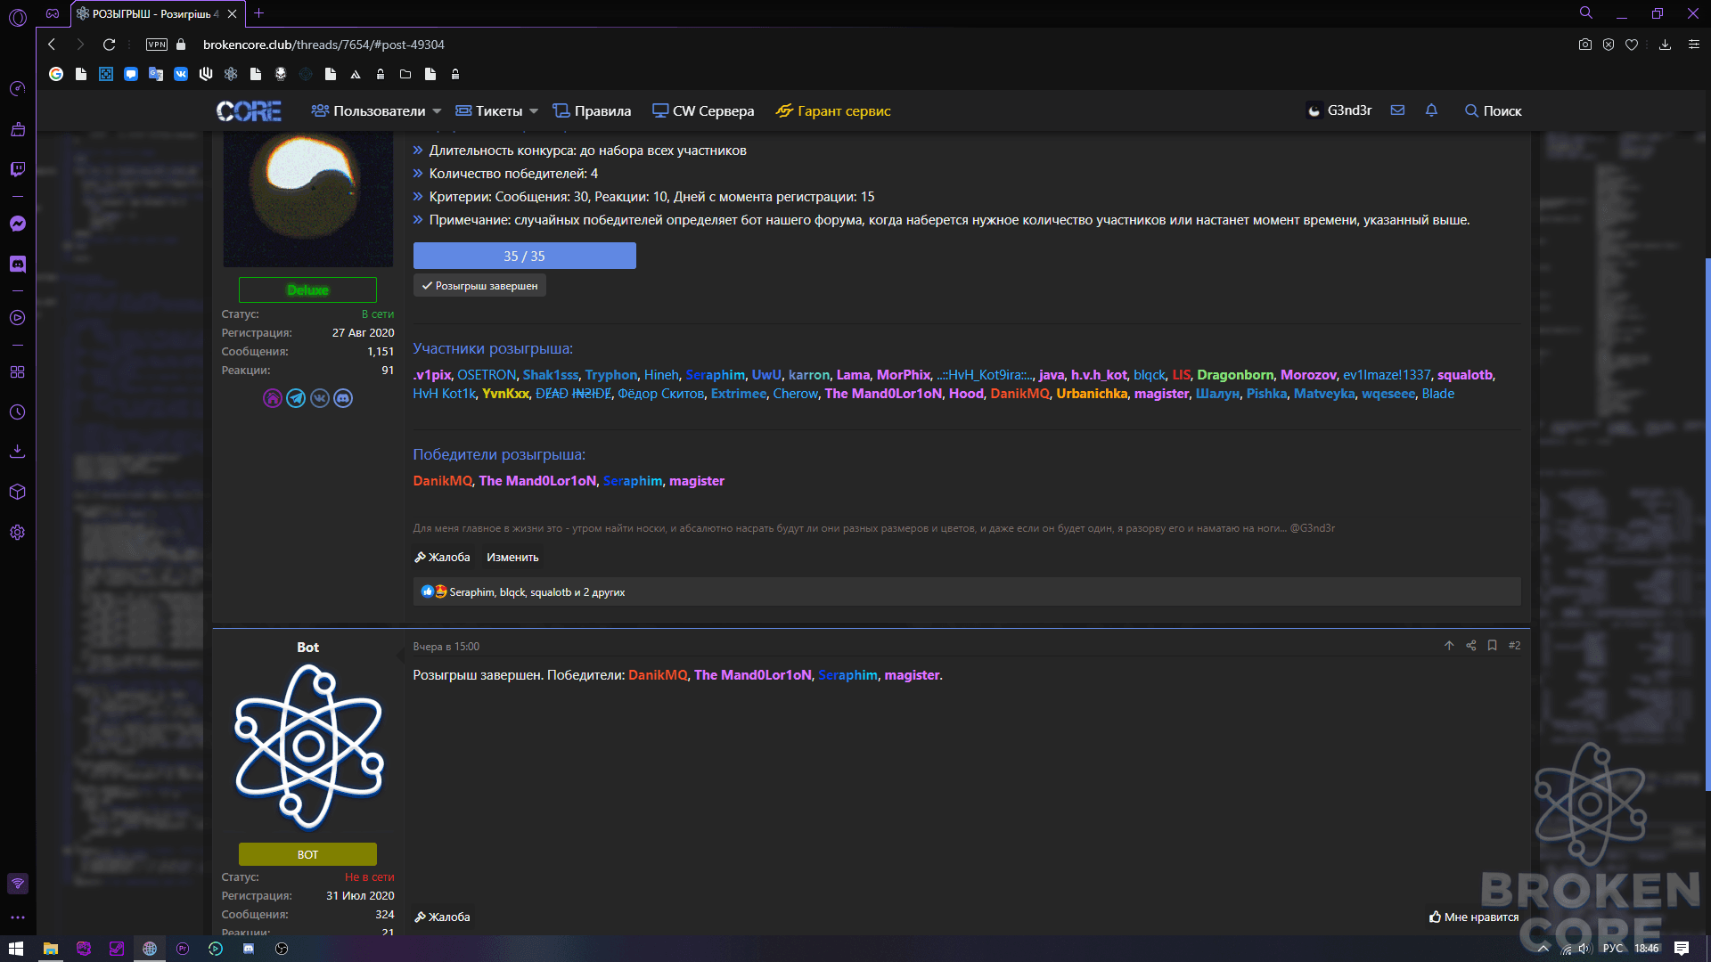Click the Telegram icon on the user profile
Screen dimensions: 1711x962
tap(296, 398)
